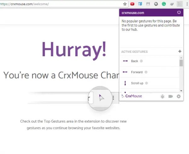Click the magnified cursor illustration on page

[x=100, y=98]
